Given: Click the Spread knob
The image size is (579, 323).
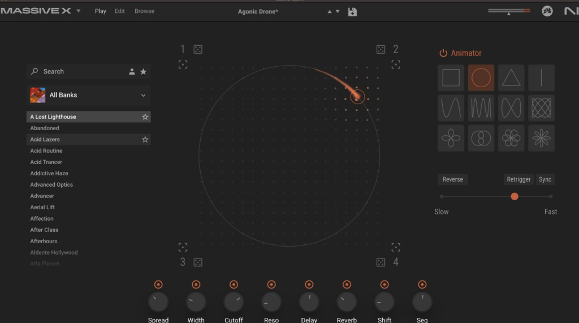Looking at the screenshot, I should (x=158, y=302).
